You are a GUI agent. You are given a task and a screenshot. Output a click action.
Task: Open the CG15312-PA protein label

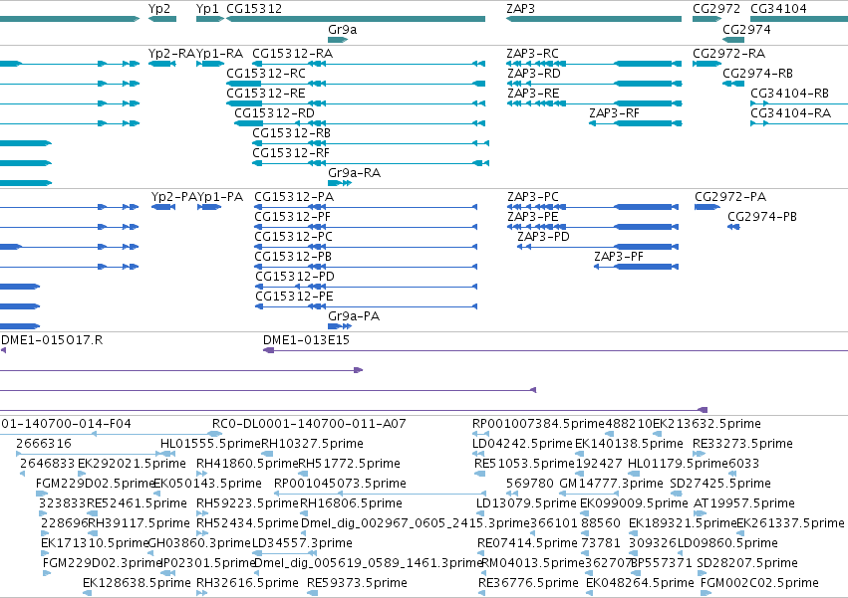point(294,197)
